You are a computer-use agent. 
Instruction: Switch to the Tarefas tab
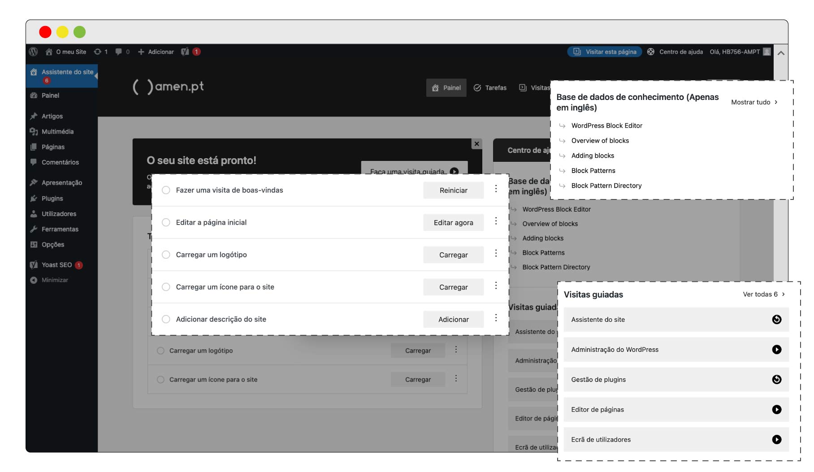490,88
